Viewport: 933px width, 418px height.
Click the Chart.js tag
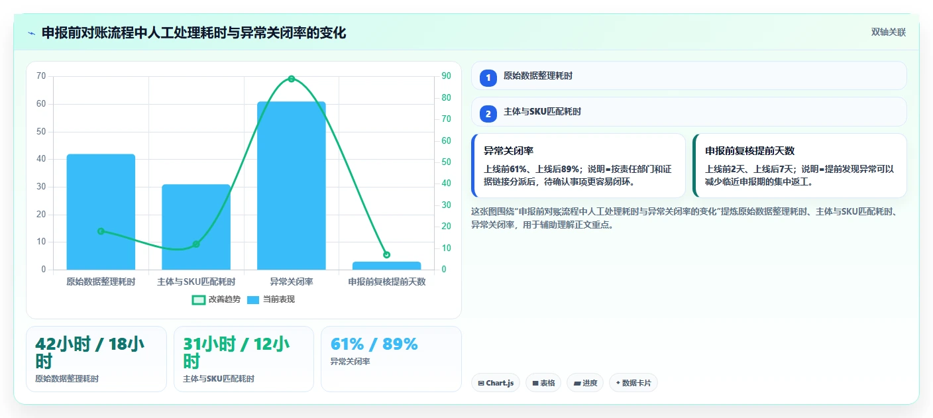(496, 383)
